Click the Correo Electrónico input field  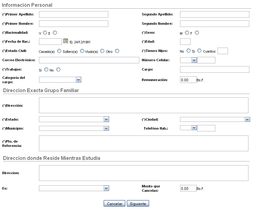click(x=89, y=60)
